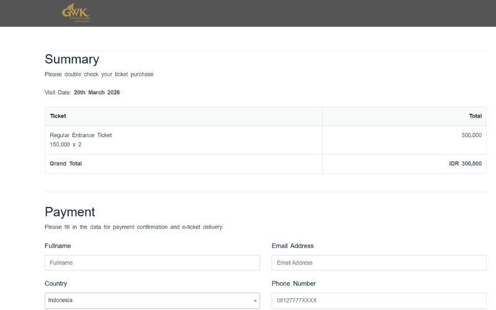Focus the Fullname input field
The image size is (496, 310).
tap(152, 263)
